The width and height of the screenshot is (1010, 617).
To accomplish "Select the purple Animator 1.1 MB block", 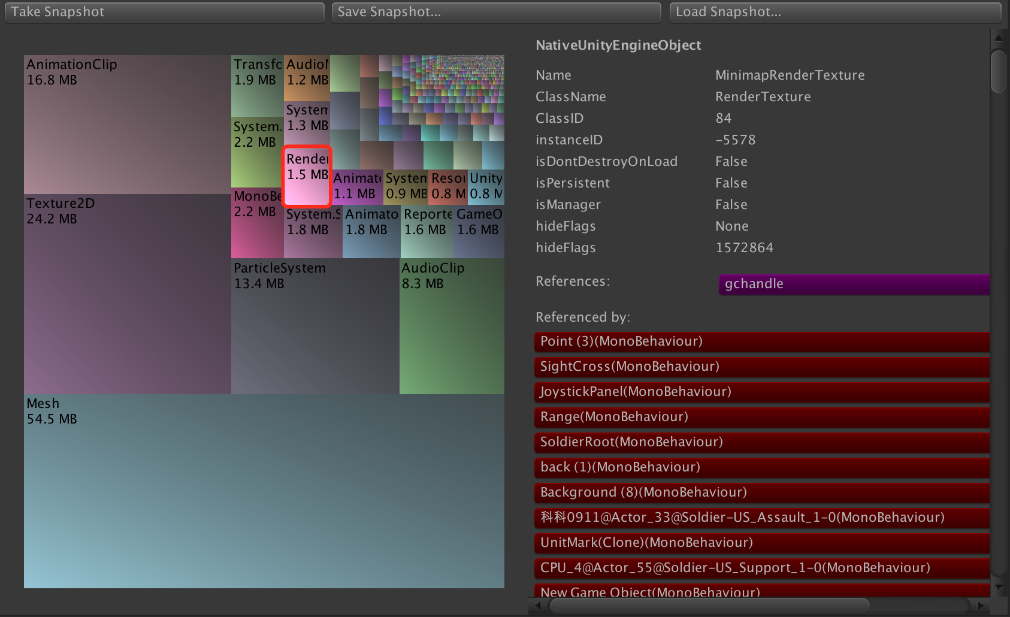I will (358, 187).
